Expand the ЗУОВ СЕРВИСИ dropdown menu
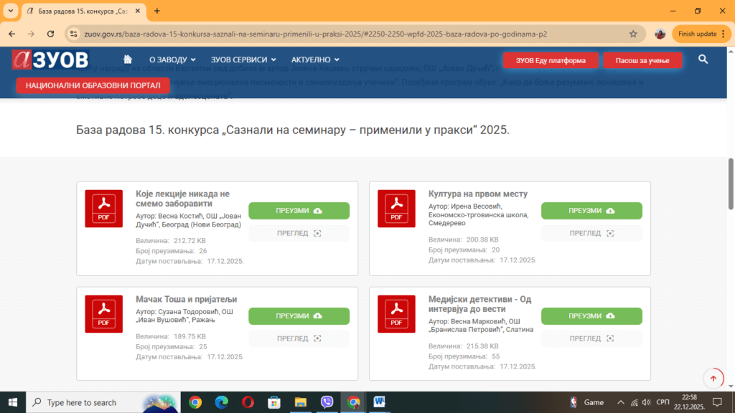 (244, 60)
